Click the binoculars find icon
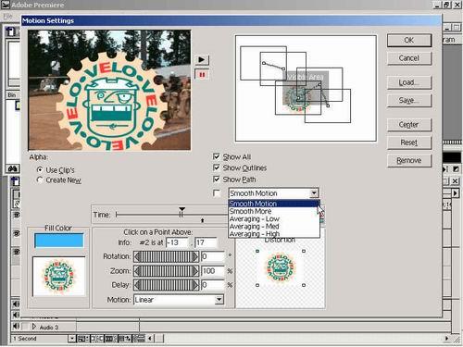Image resolution: width=463 pixels, height=347 pixels. tap(13, 168)
